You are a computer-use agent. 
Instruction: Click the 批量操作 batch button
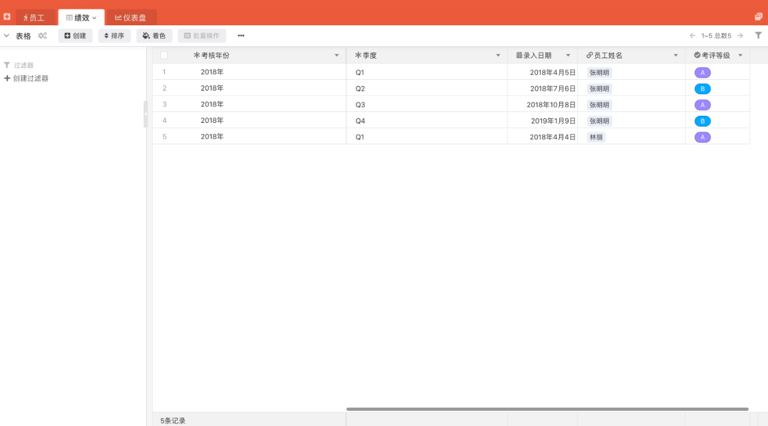click(x=201, y=36)
